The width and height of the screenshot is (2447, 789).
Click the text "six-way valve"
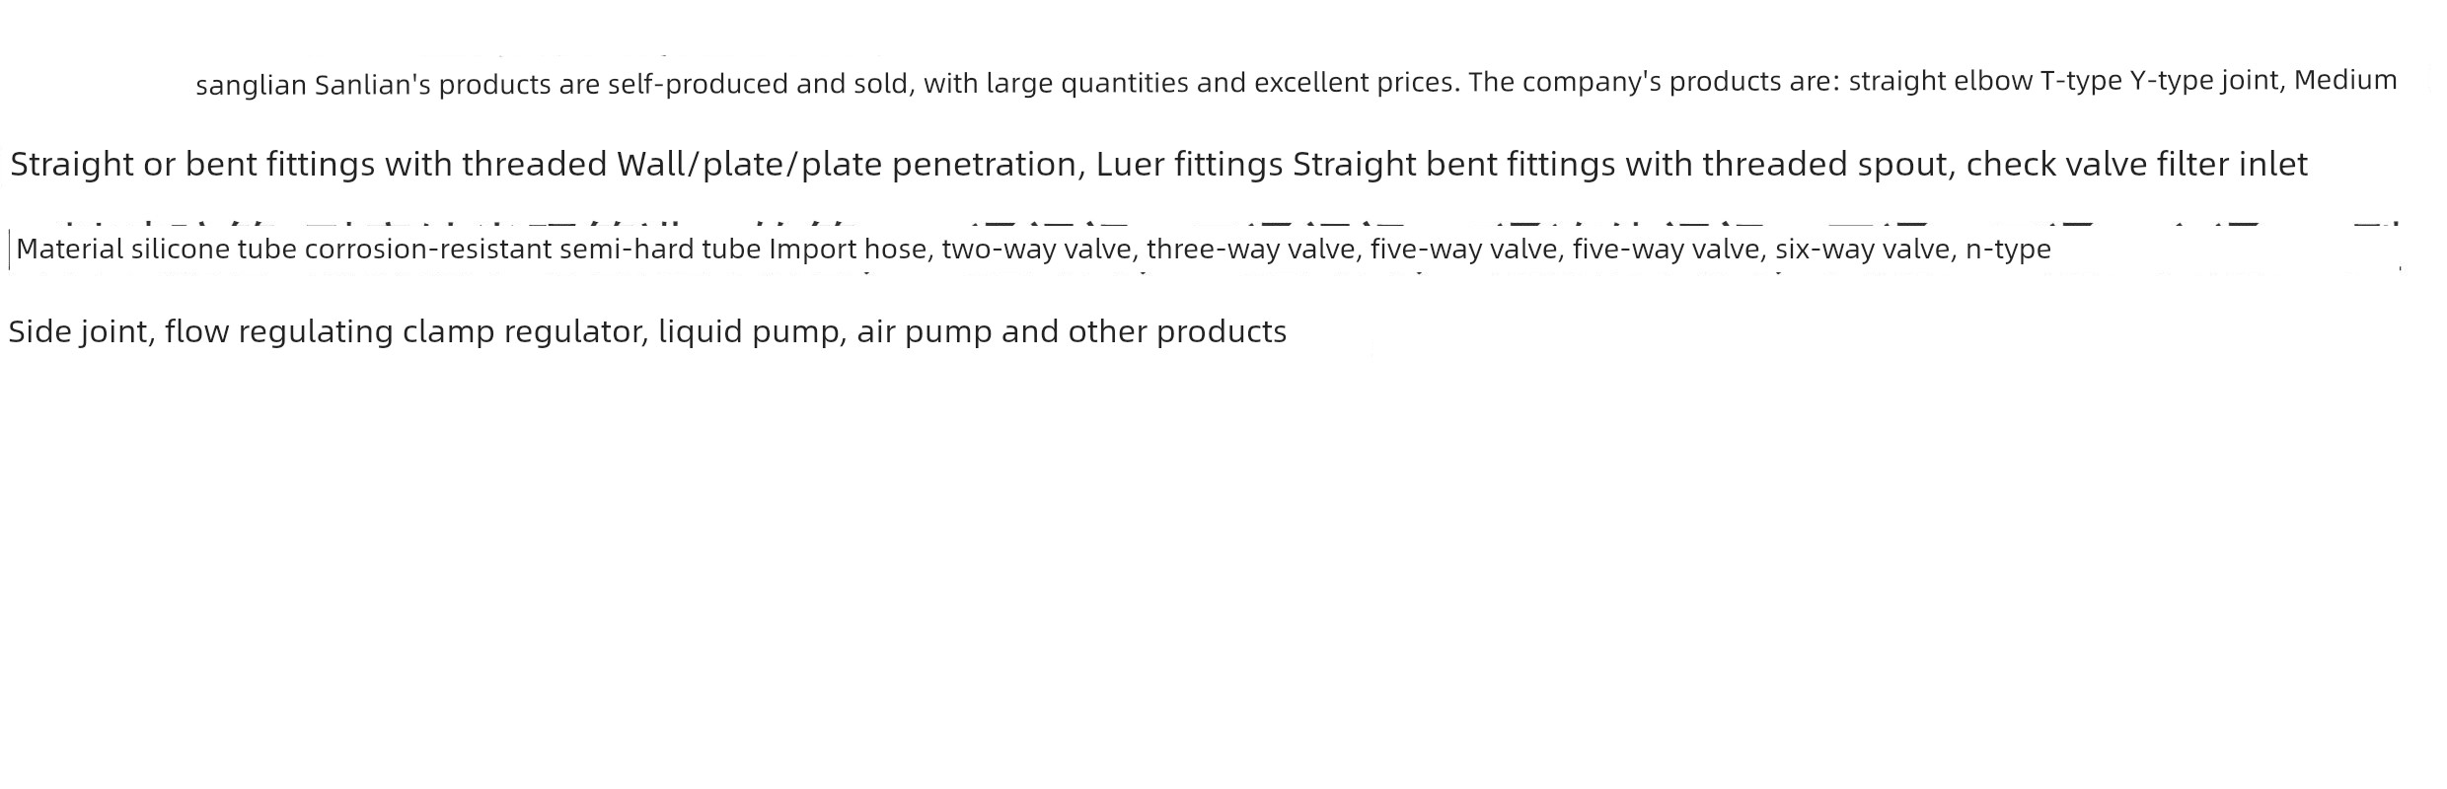click(1863, 250)
